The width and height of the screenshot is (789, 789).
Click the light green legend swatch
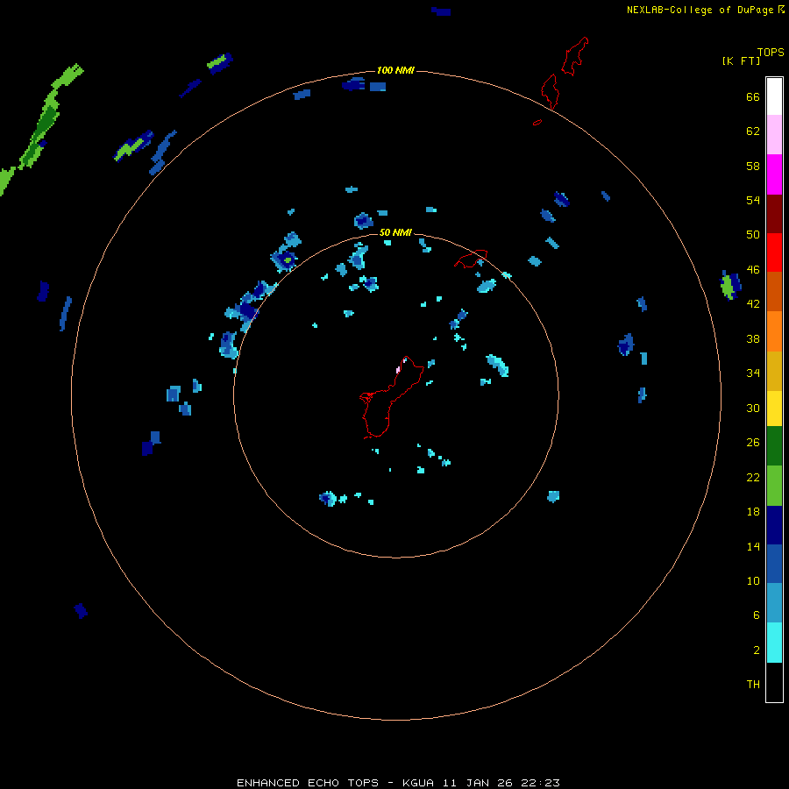point(774,486)
